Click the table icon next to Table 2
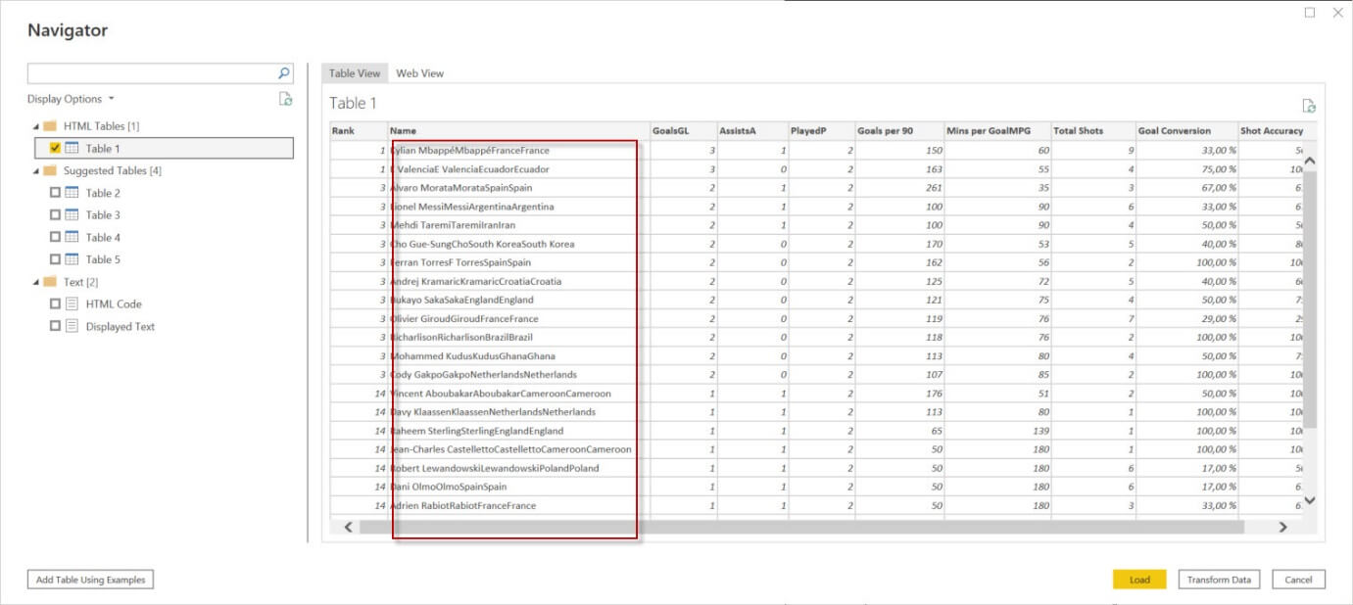This screenshot has width=1353, height=605. click(72, 193)
